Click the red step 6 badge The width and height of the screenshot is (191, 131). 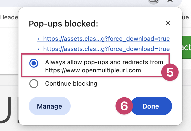pyautogui.click(x=124, y=106)
